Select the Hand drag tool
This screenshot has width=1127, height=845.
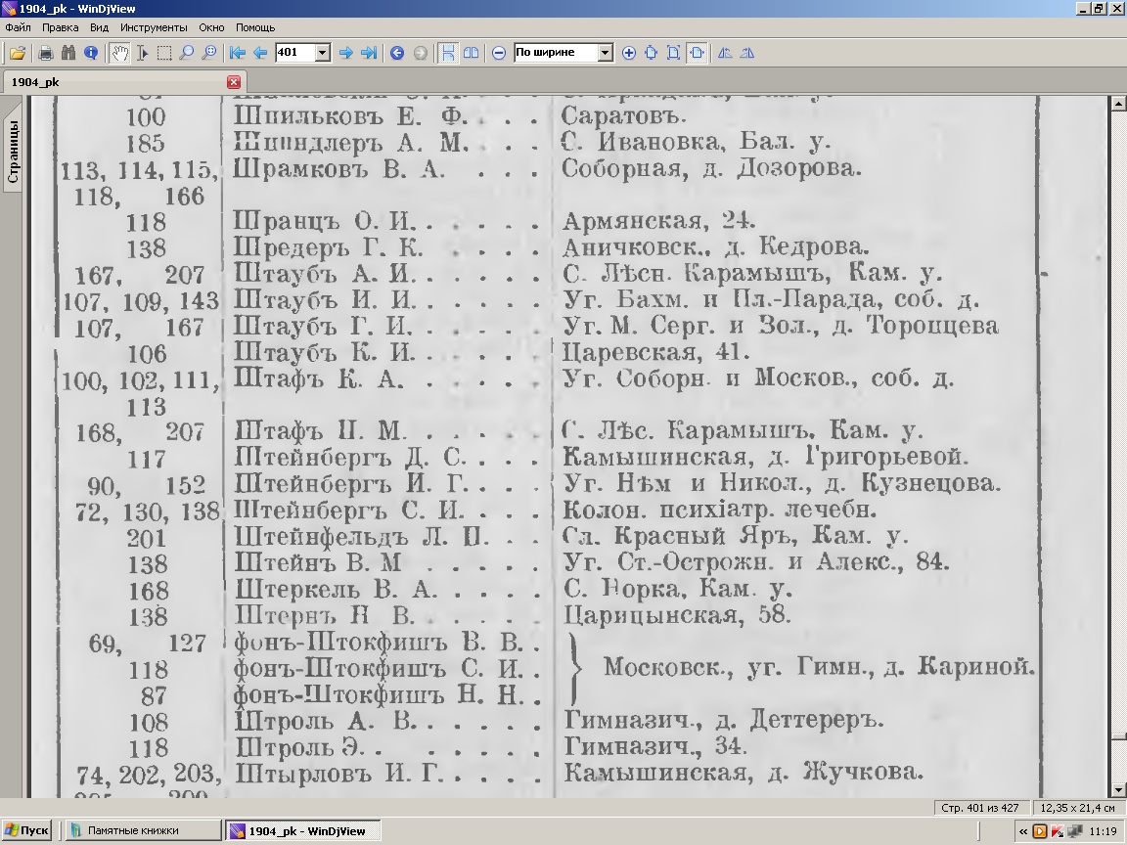[x=119, y=53]
